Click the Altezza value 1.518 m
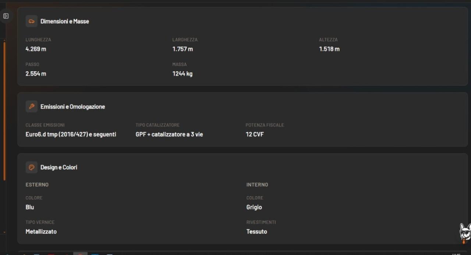 [329, 49]
